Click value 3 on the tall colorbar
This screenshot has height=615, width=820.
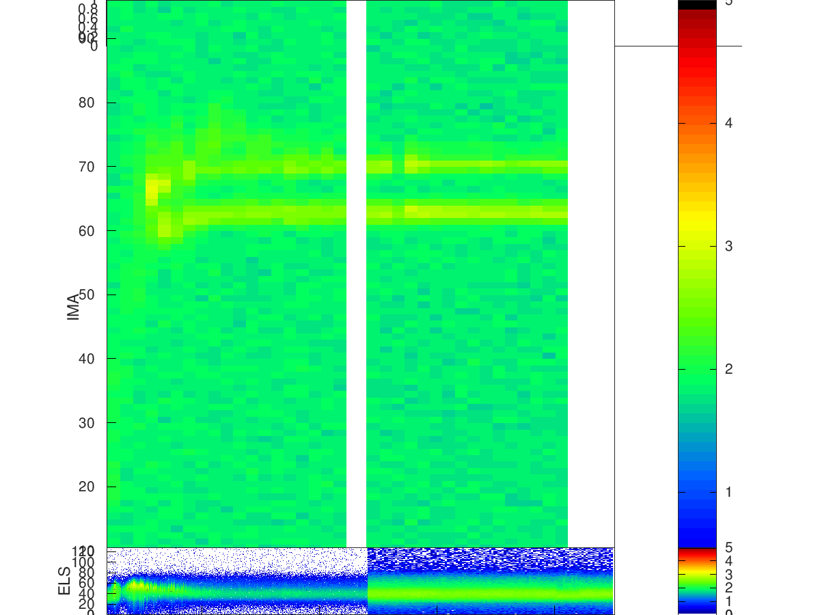(x=728, y=246)
